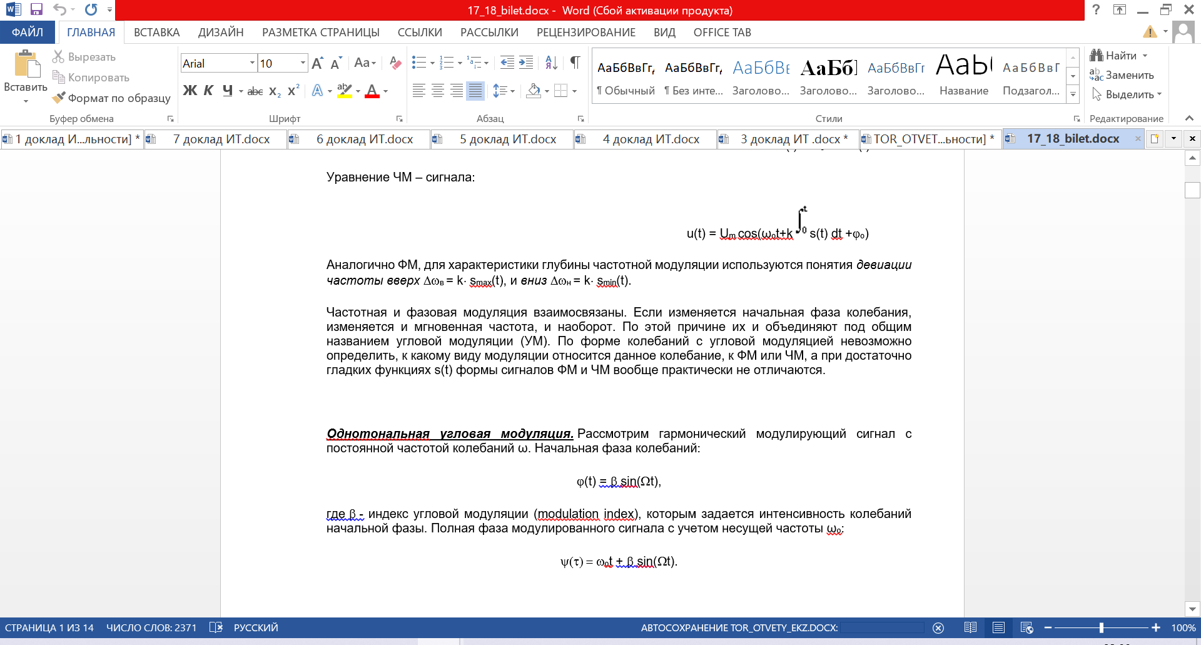Image resolution: width=1201 pixels, height=645 pixels.
Task: Click the multilevel list icon
Action: click(474, 63)
